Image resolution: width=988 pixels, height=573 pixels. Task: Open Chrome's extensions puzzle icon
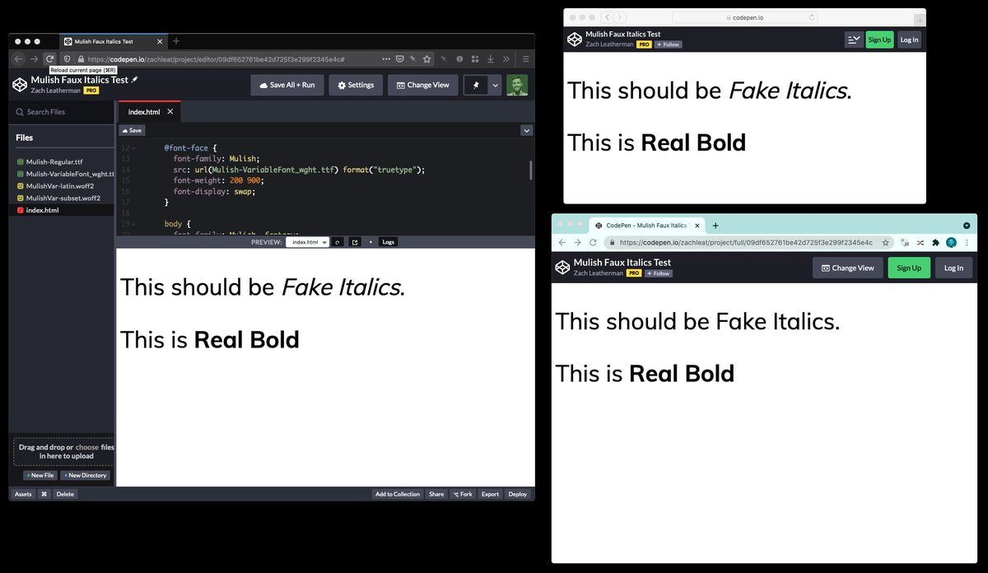point(935,243)
